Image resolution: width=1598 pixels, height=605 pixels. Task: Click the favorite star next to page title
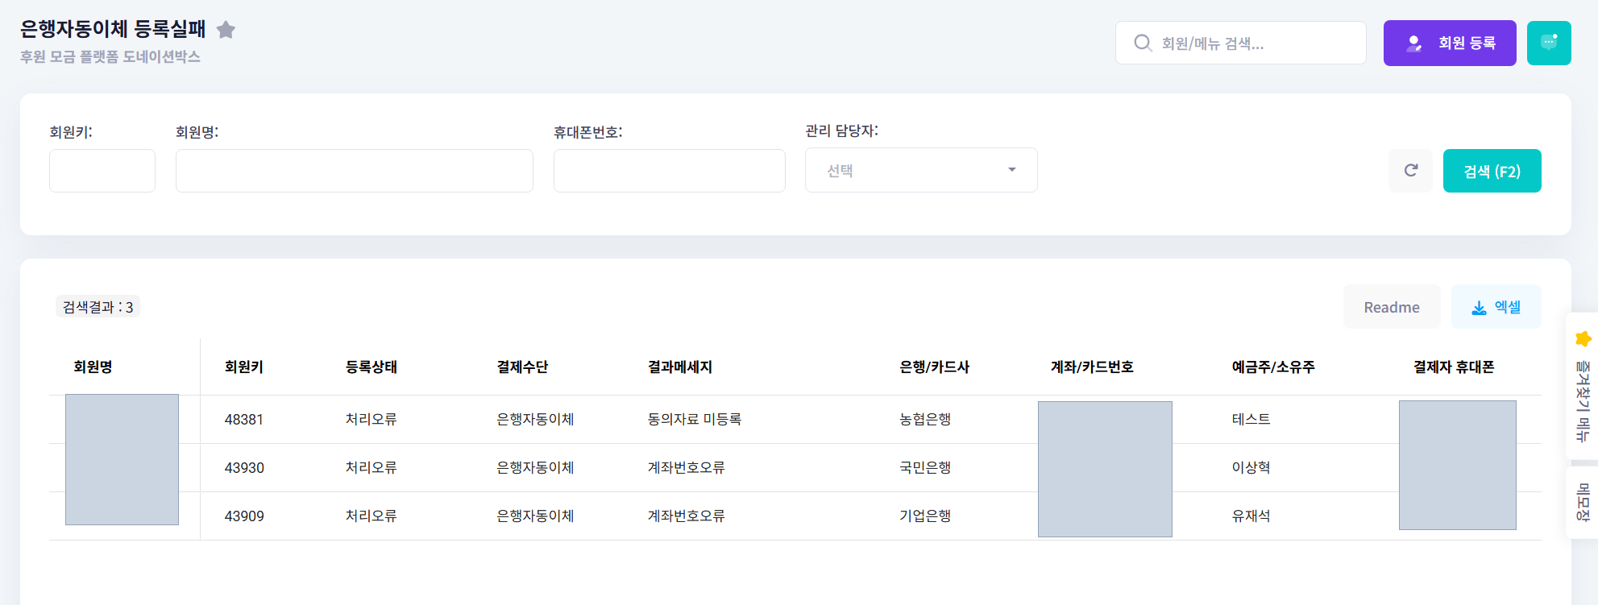click(x=226, y=30)
